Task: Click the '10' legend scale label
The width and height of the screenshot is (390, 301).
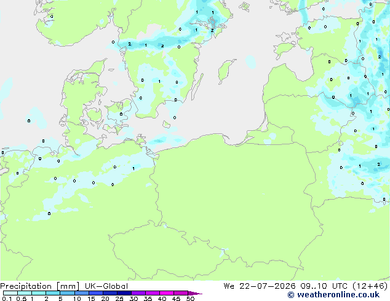Action: 77,299
